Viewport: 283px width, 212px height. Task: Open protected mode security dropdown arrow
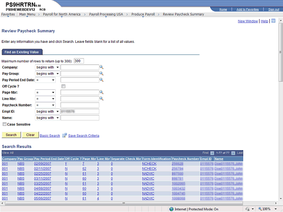coord(252,209)
